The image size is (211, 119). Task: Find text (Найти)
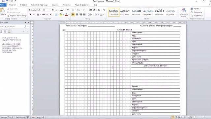(195, 9)
